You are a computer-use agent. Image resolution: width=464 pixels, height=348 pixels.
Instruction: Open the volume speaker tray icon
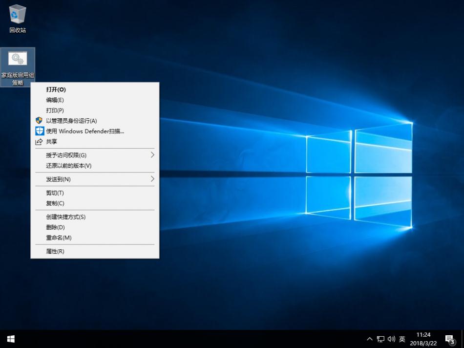click(x=391, y=339)
